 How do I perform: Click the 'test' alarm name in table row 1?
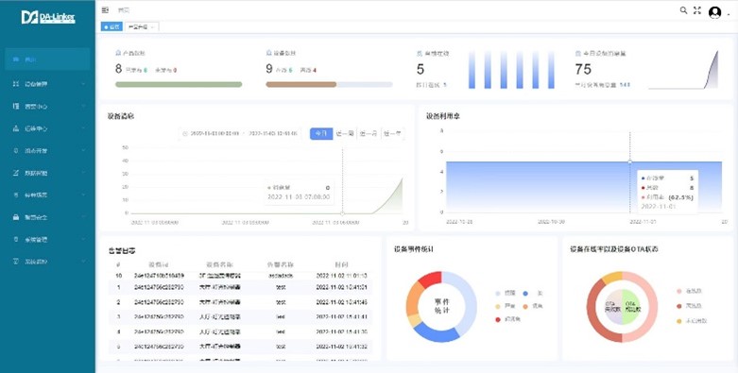pyautogui.click(x=281, y=287)
